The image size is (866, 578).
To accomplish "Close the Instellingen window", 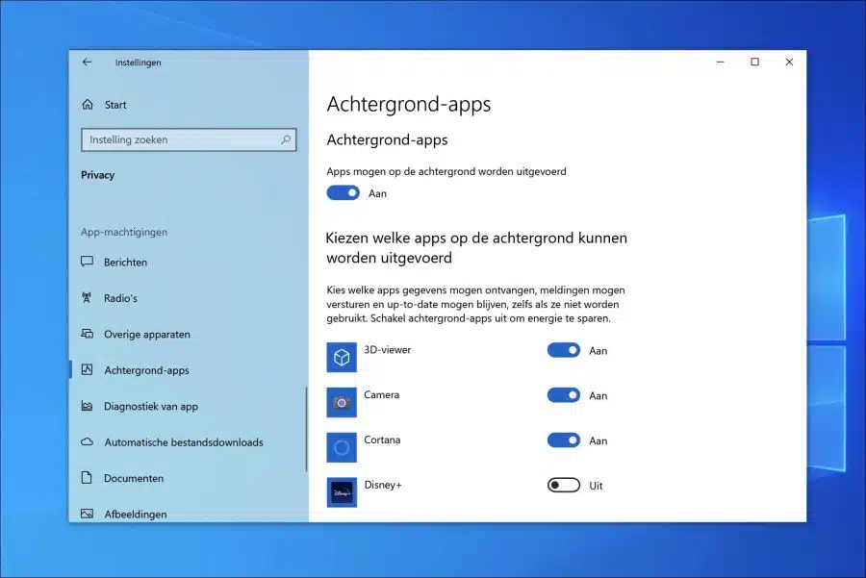I will [x=789, y=62].
